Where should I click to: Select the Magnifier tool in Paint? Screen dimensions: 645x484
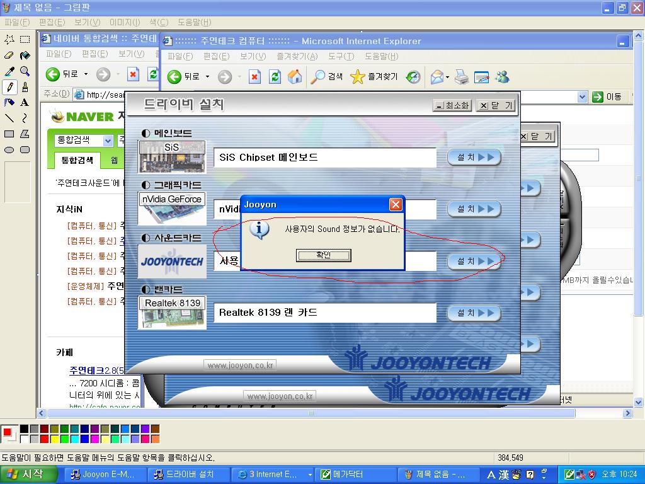25,71
